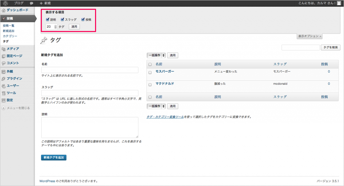Click the post count 0 for モスバーガー
344x186 pixels.
(329, 71)
